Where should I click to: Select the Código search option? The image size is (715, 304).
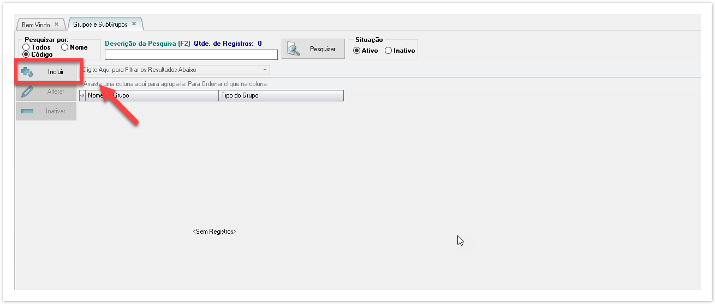[26, 54]
